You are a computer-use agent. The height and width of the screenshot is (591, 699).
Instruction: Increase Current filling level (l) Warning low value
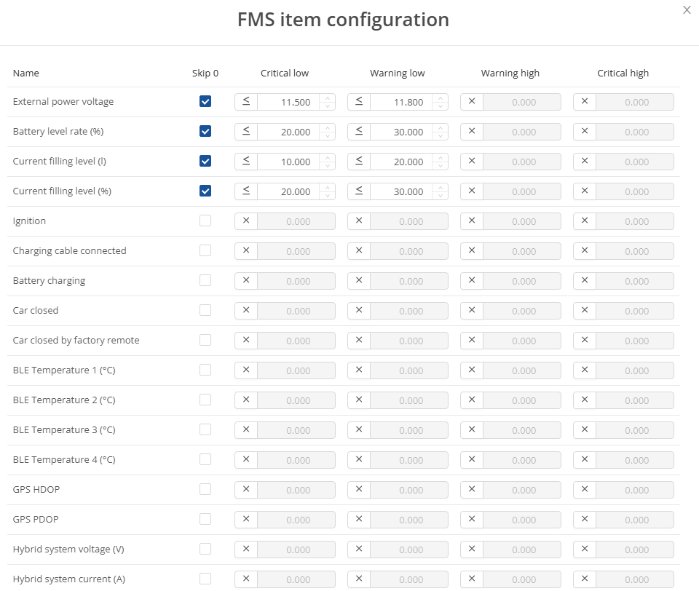pos(441,158)
